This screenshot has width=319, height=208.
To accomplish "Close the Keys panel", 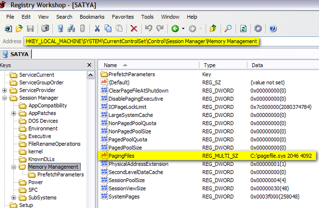I will [x=89, y=65].
